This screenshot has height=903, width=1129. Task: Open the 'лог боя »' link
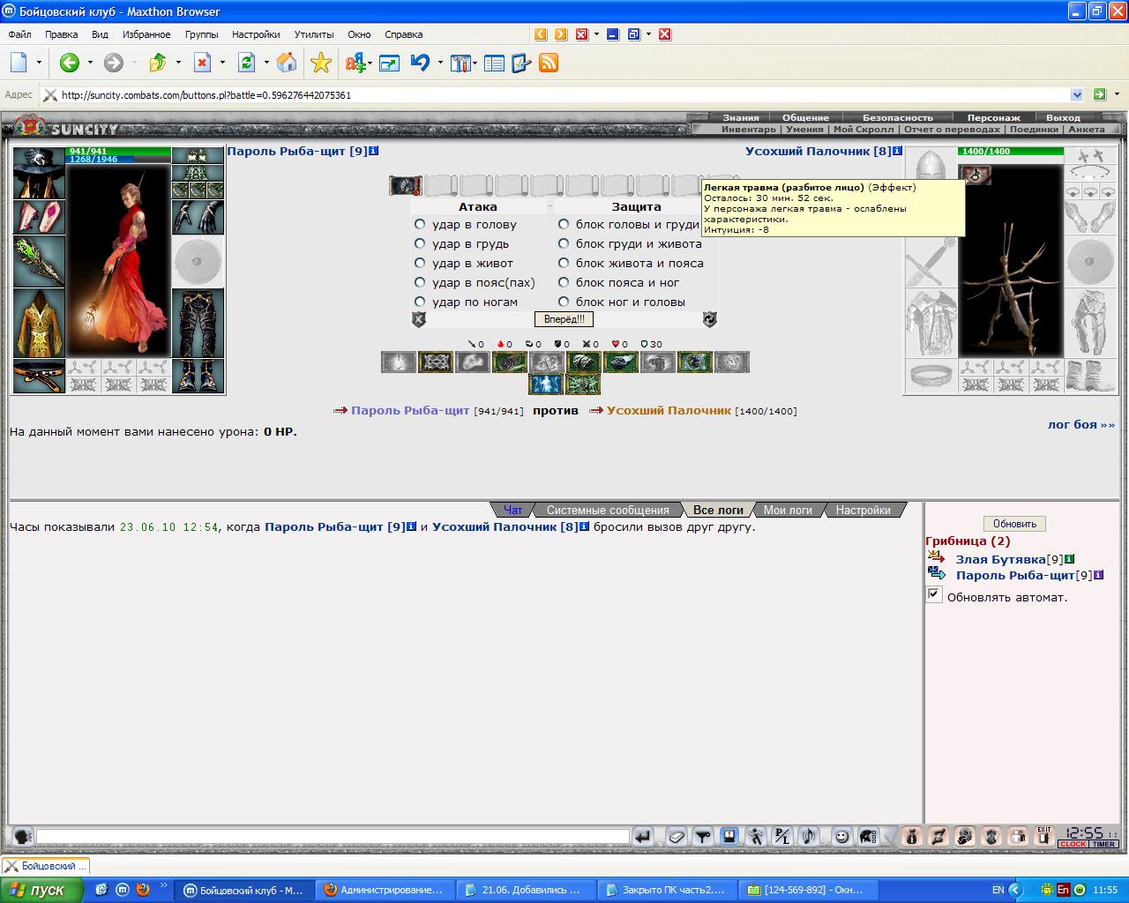pos(1081,424)
